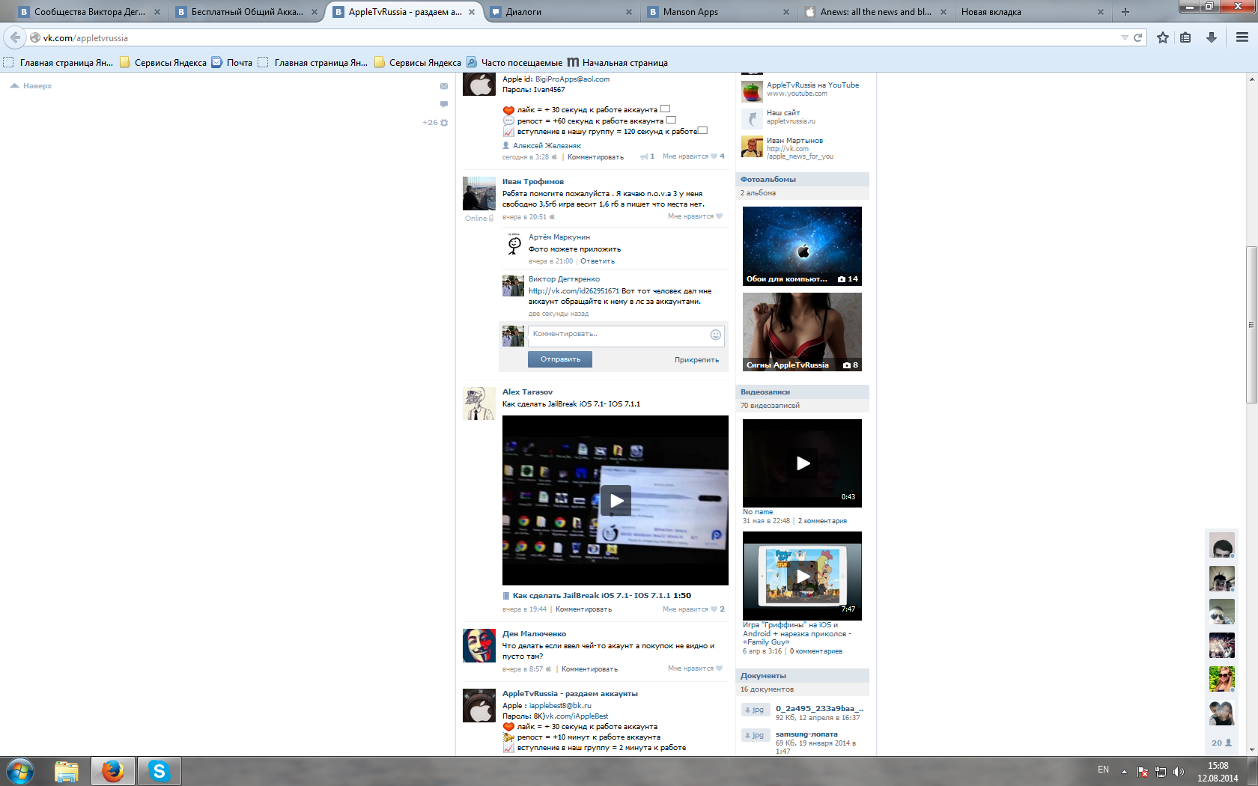Go back with the browser back arrow
Viewport: 1258px width, 786px height.
(x=15, y=37)
